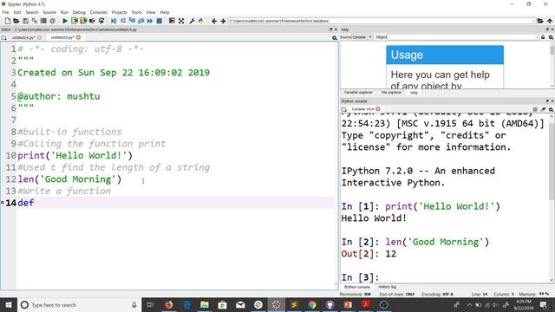Screen dimensions: 555x312
Task: Browse a working directory folder icon
Action: (x=540, y=21)
